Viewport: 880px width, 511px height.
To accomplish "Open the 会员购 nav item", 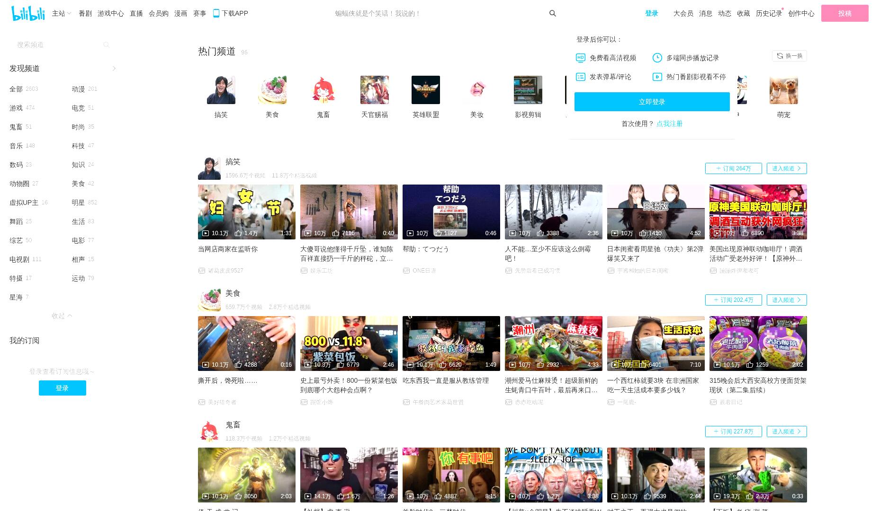I will click(x=159, y=13).
